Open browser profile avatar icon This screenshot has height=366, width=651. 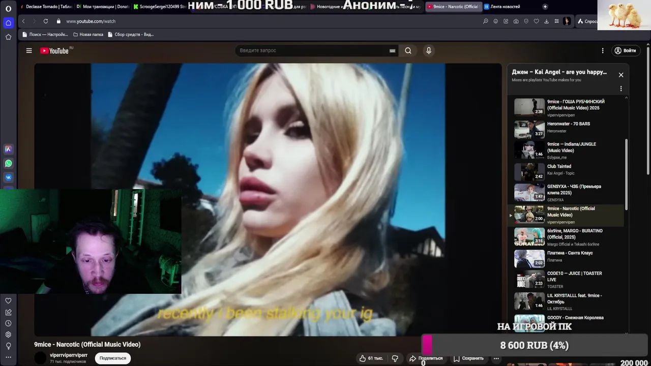(567, 21)
